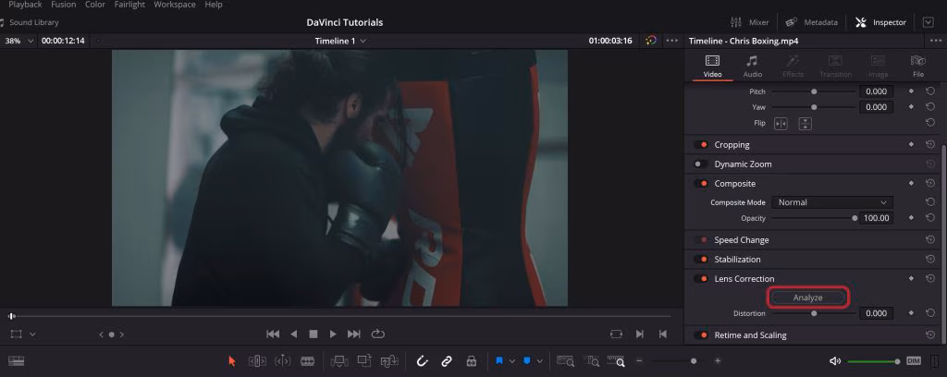This screenshot has height=377, width=947.
Task: Disable the Retime and Scaling toggle
Action: [701, 335]
